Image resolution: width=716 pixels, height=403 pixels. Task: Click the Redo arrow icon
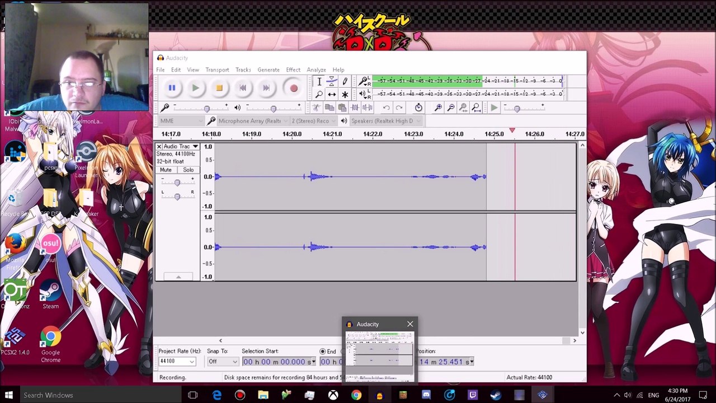point(399,107)
